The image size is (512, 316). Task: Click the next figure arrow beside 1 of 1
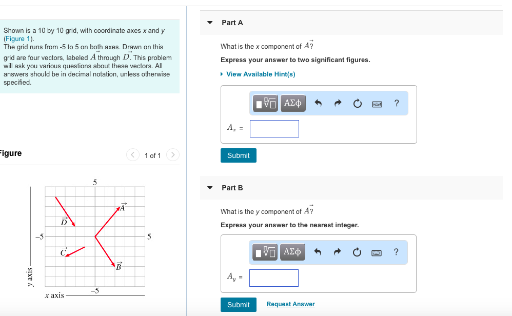[173, 155]
